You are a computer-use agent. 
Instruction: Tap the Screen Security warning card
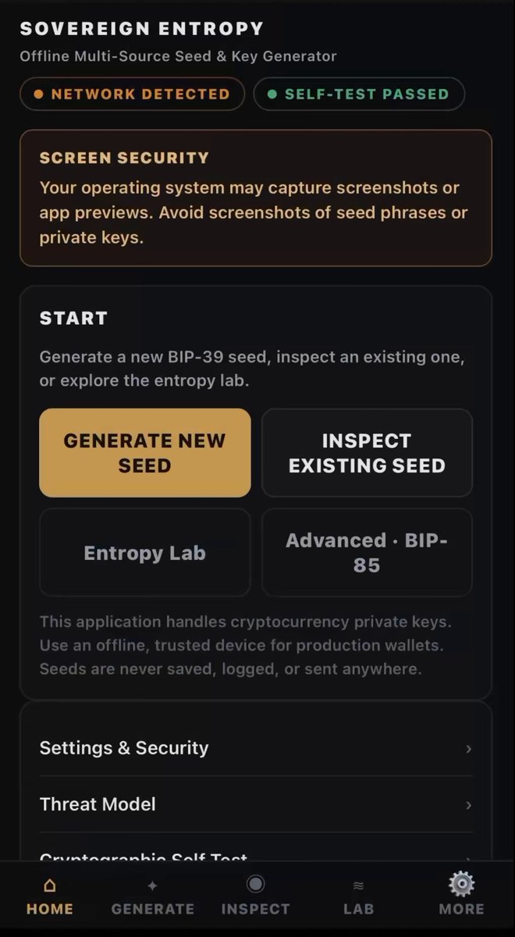point(256,198)
